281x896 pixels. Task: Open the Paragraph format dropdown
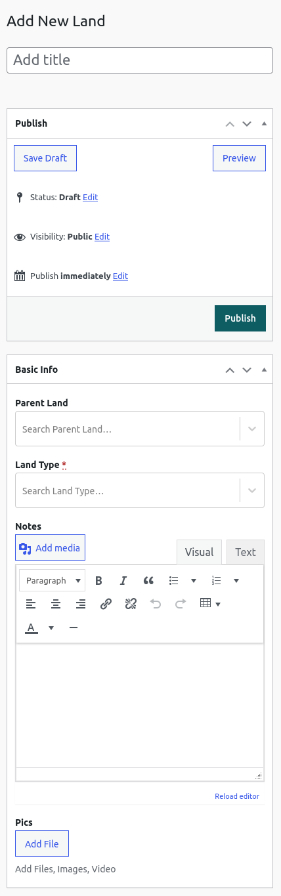coord(53,580)
